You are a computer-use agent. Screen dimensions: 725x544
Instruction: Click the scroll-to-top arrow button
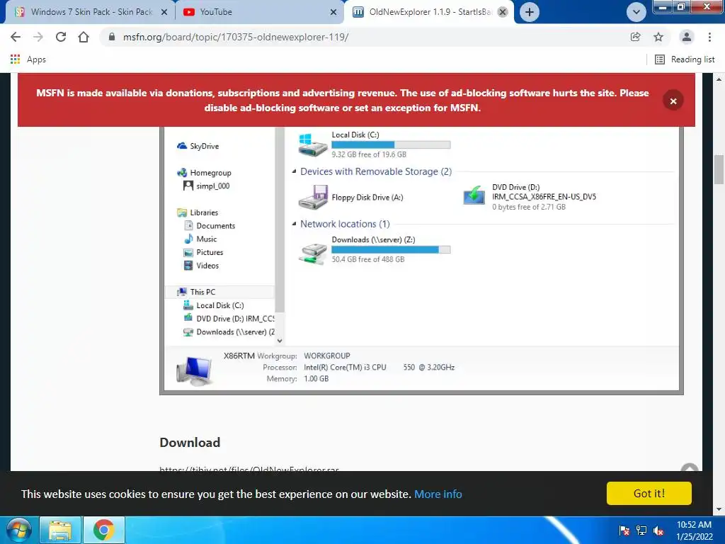tap(690, 468)
